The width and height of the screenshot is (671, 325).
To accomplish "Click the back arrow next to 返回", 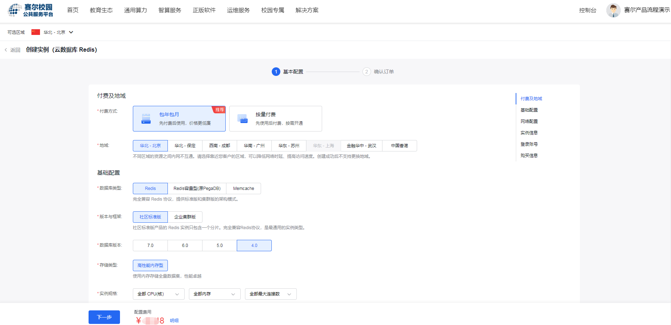I will click(6, 50).
